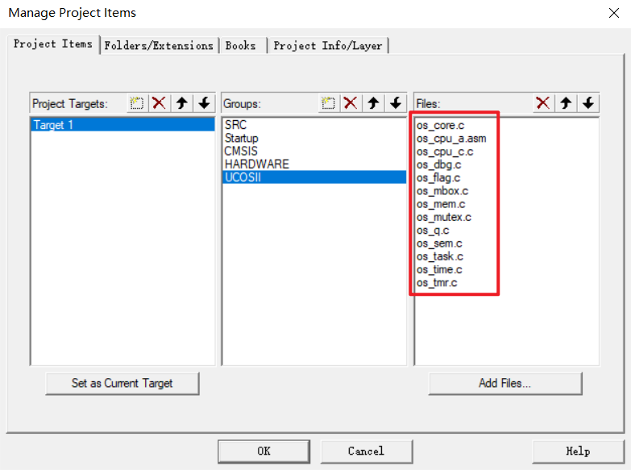
Task: Delete the selected group
Action: click(x=351, y=103)
